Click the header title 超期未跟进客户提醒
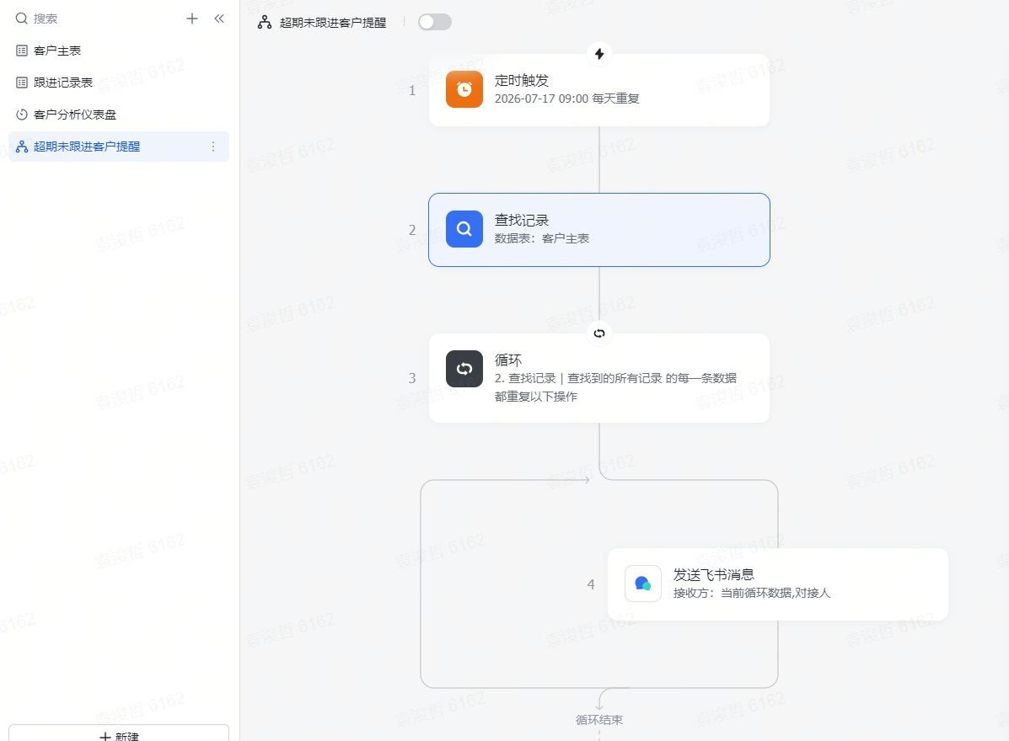This screenshot has height=741, width=1009. pyautogui.click(x=333, y=23)
